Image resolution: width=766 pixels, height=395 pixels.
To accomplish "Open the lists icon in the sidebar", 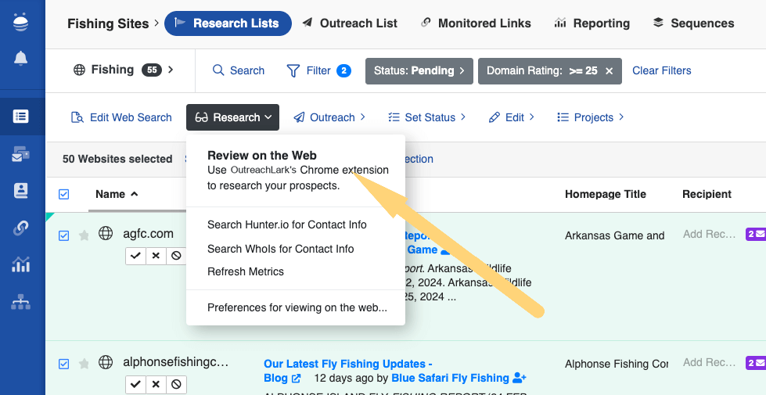I will [20, 117].
